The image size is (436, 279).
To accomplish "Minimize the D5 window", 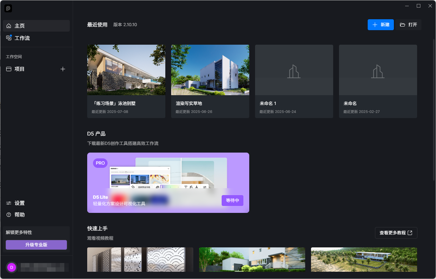I will [407, 6].
